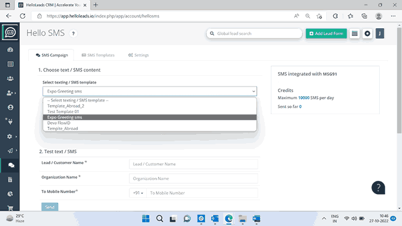This screenshot has height=226, width=402.
Task: Click the Add Lead Form button
Action: 326,34
